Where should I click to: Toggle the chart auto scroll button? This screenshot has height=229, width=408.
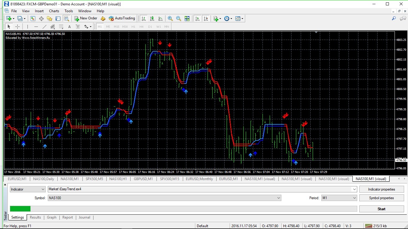coord(197,18)
